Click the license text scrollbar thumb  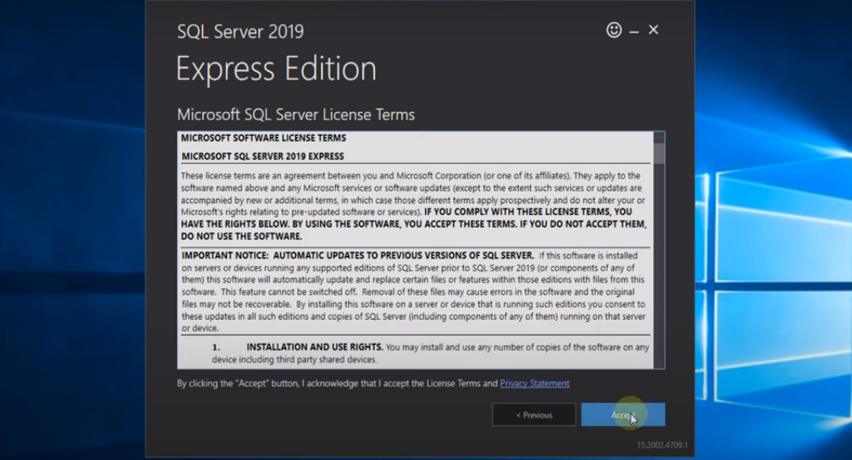(659, 153)
